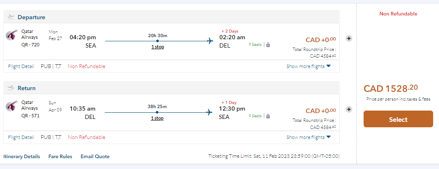This screenshot has width=439, height=169.
Task: Click the baggage icon on departure flight
Action: tap(268, 45)
